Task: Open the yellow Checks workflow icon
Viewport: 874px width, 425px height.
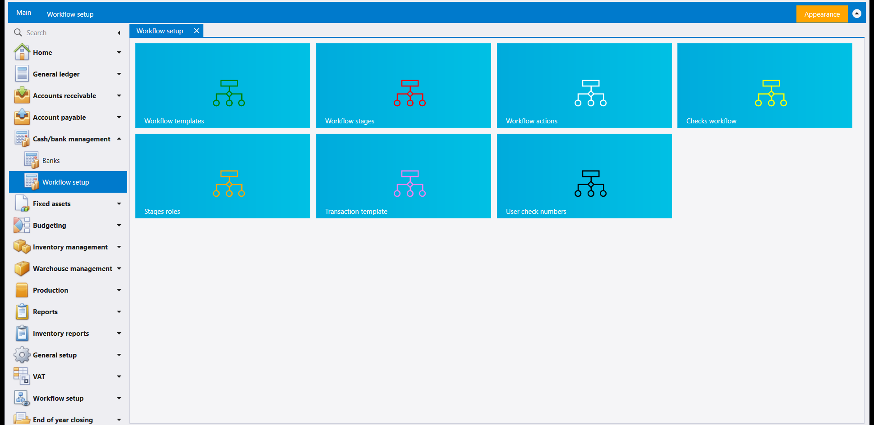Action: coord(771,93)
